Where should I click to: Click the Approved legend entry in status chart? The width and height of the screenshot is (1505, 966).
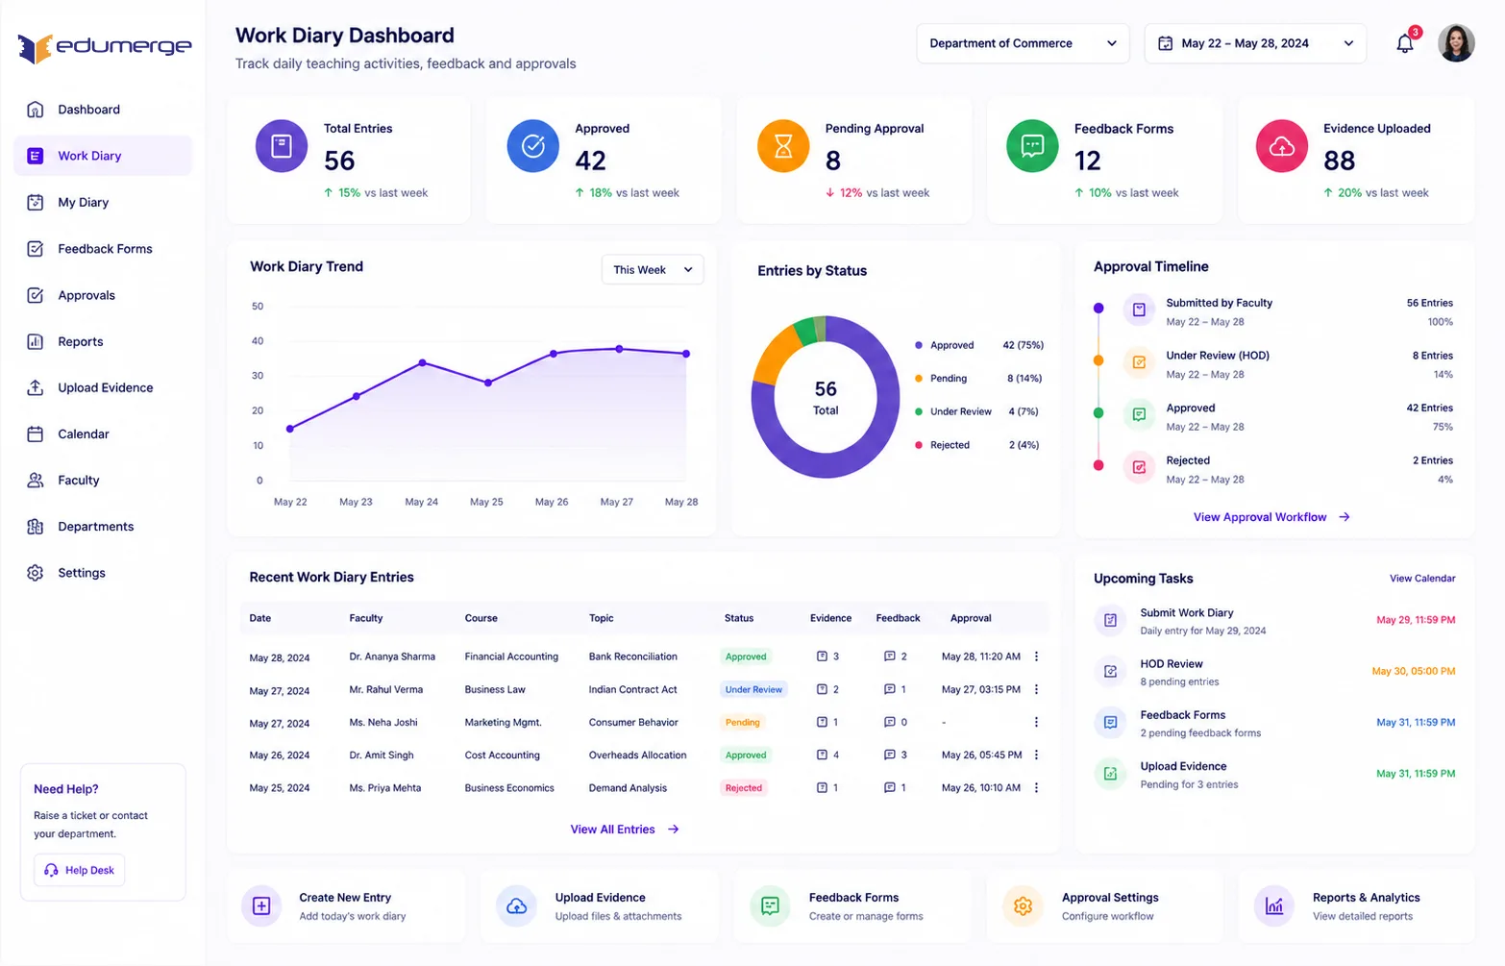(978, 345)
